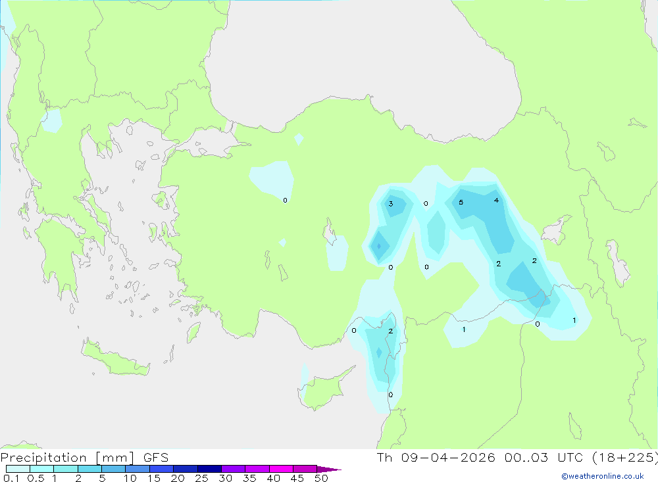Click the '00..03 UTC' time text
This screenshot has width=658, height=482.
pos(545,458)
